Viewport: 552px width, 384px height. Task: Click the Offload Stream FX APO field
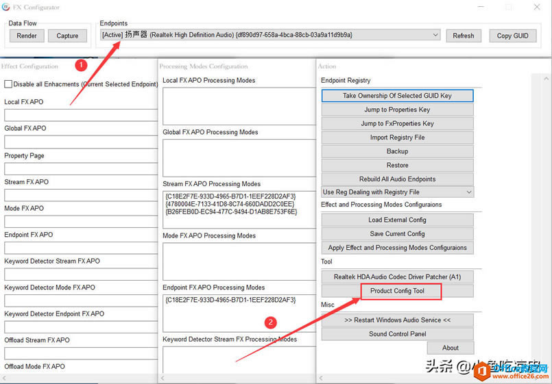pos(81,353)
